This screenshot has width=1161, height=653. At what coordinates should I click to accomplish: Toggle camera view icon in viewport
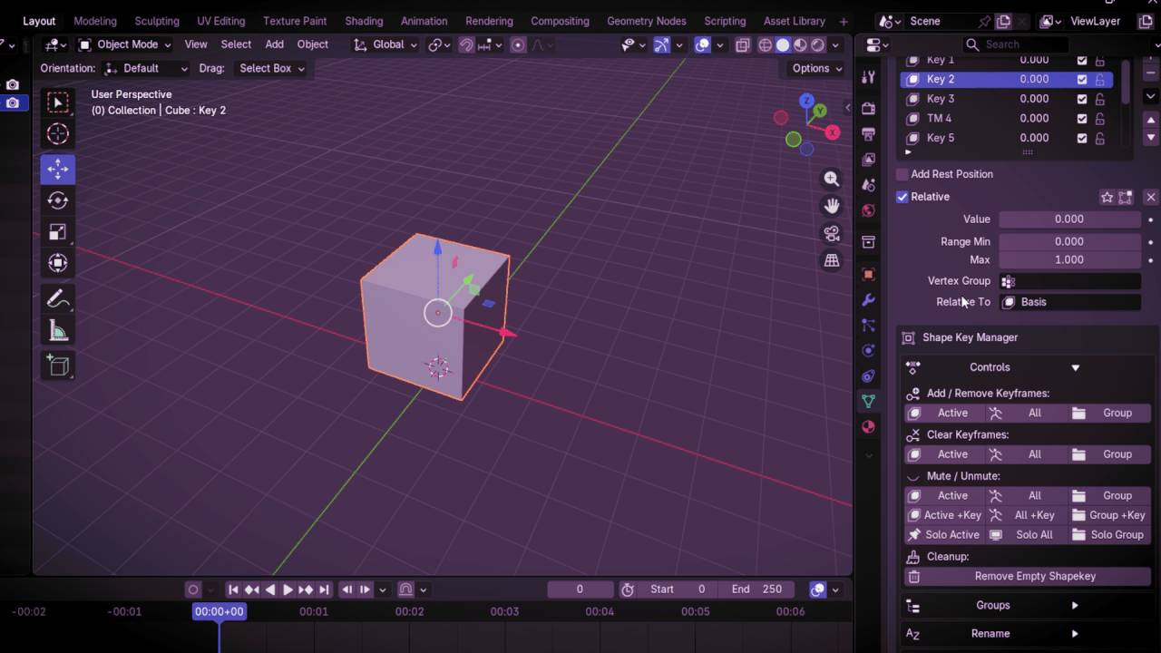tap(832, 233)
